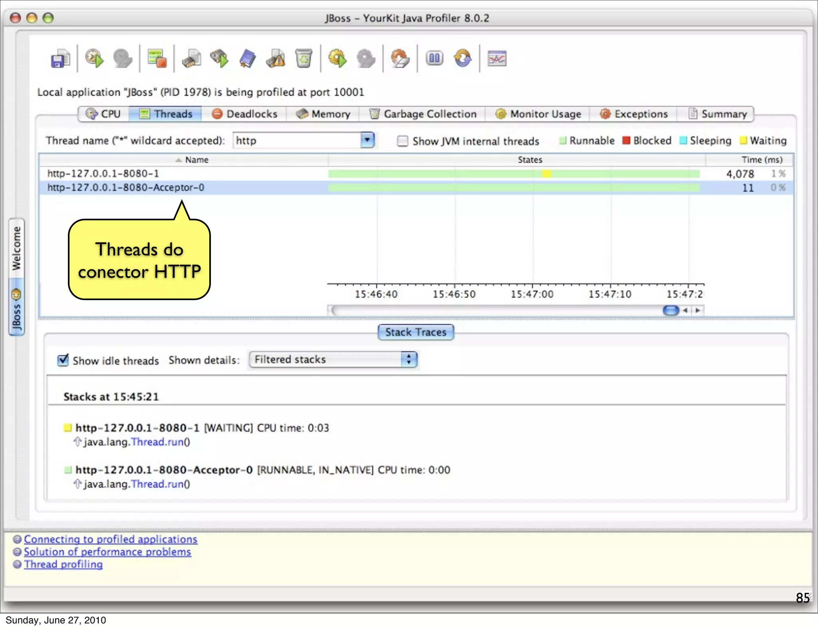Select the http-127.0.0.1-8080-1 thread row

tap(103, 174)
